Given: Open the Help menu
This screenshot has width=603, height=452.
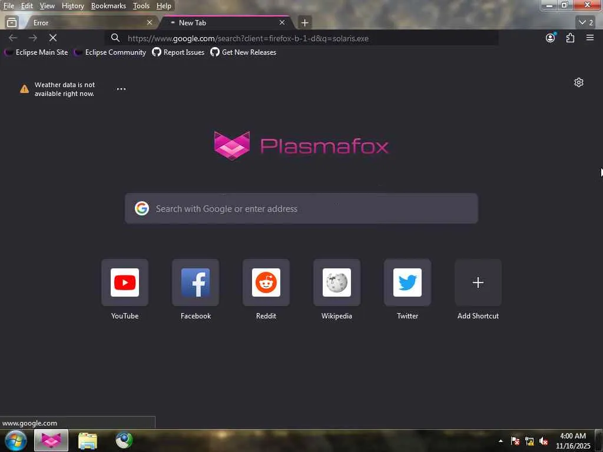Looking at the screenshot, I should coord(164,6).
